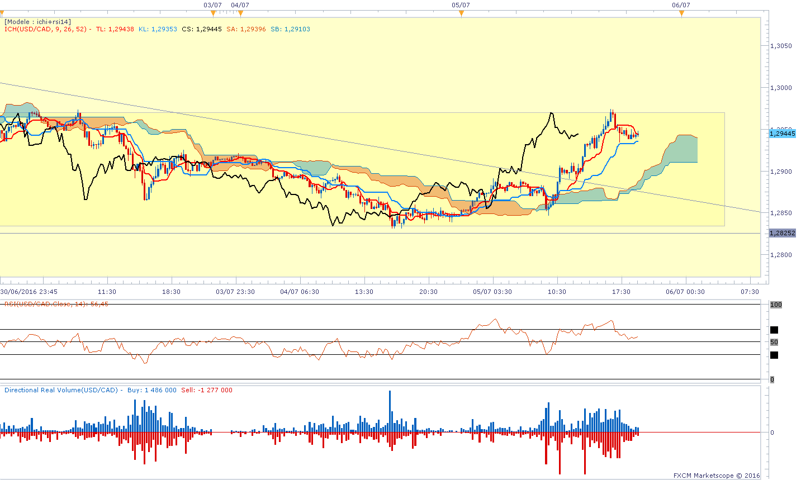Click the KL: 1,29353 value
Viewport: 801px width, 480px height.
(x=158, y=29)
